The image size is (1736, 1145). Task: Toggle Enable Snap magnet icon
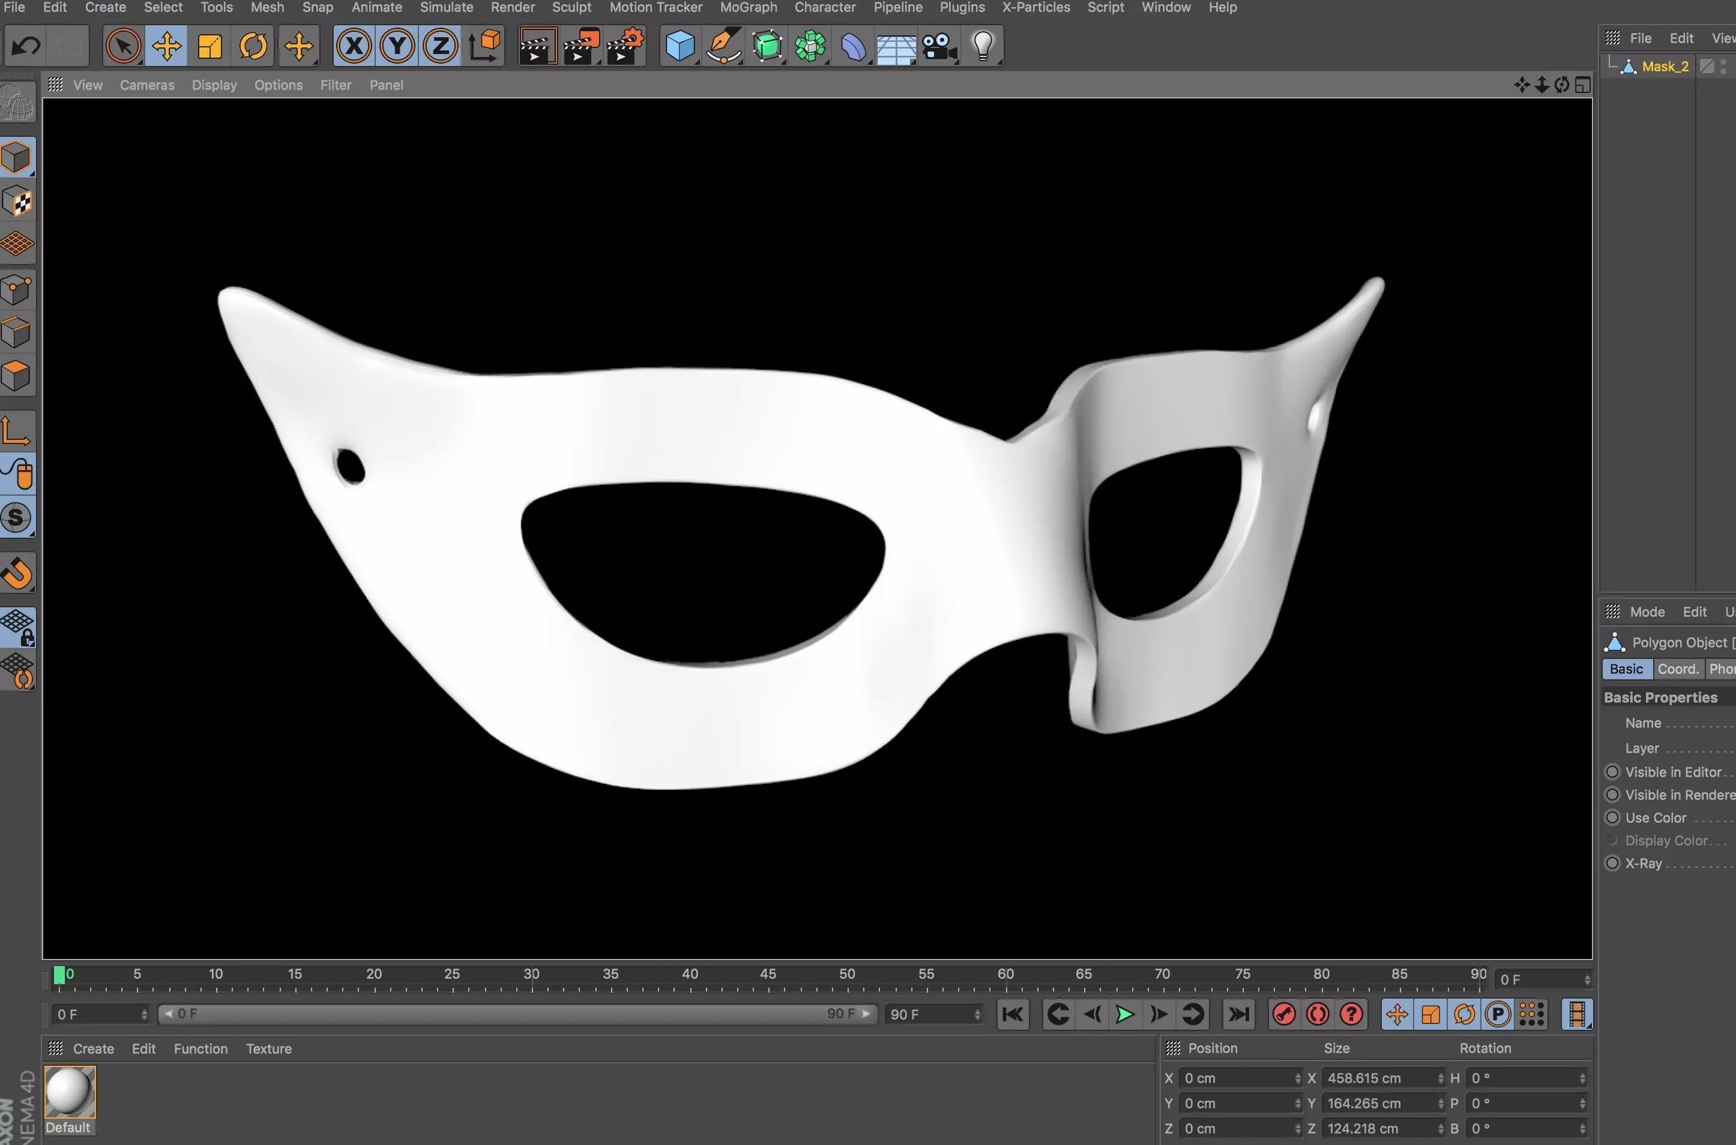point(17,572)
